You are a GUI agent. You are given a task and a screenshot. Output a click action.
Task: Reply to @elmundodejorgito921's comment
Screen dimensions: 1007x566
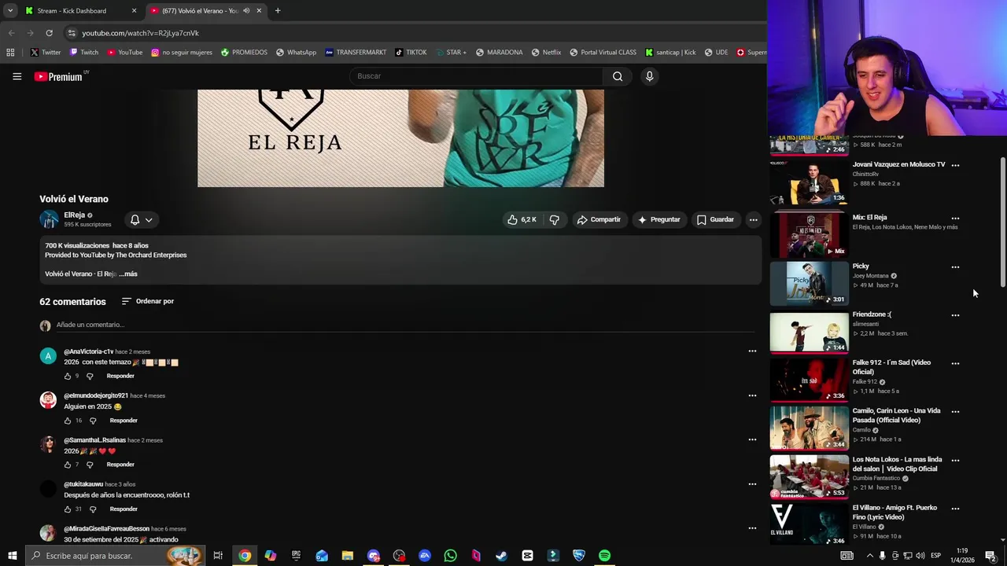click(x=124, y=421)
